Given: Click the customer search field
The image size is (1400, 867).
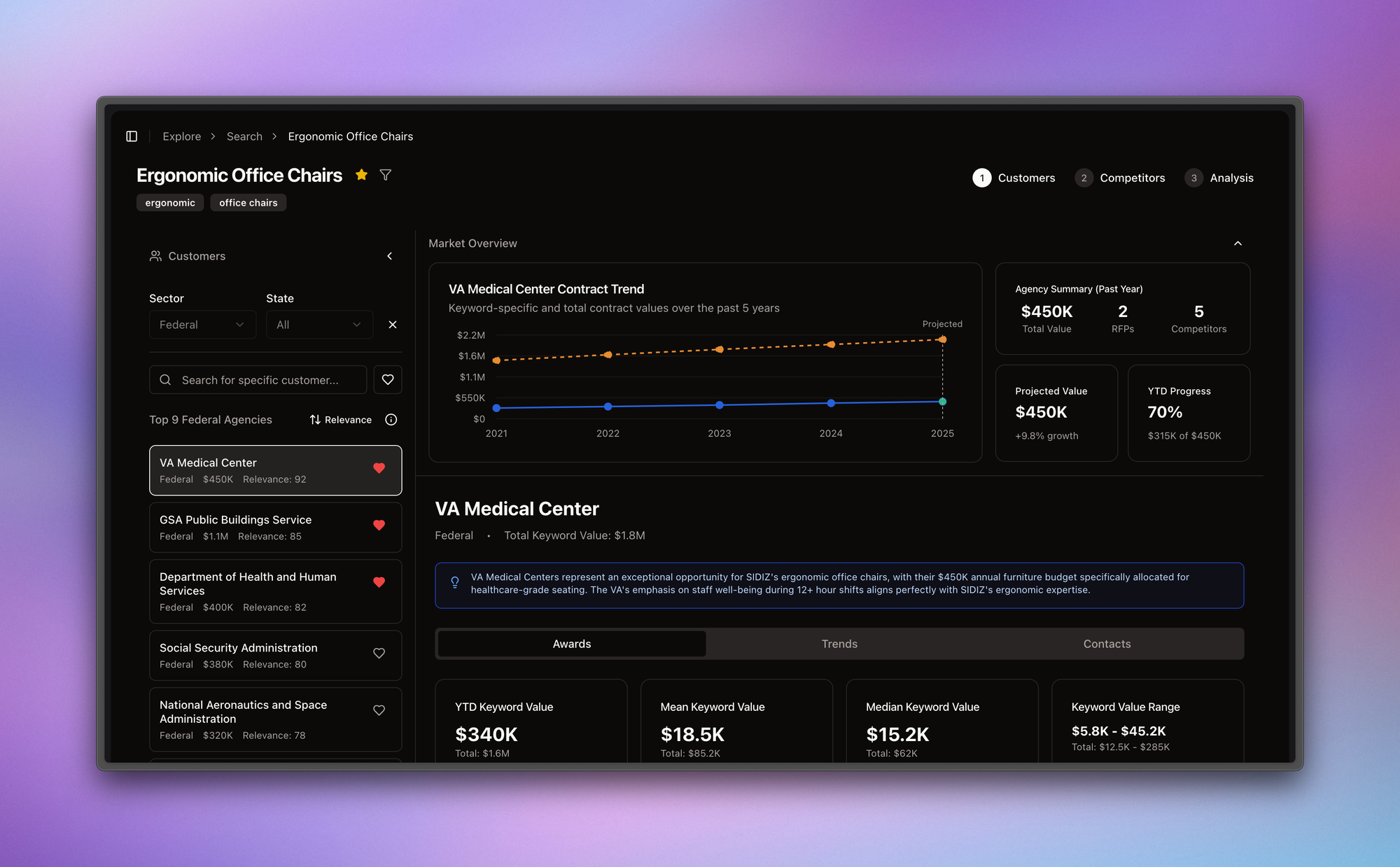Looking at the screenshot, I should 259,380.
